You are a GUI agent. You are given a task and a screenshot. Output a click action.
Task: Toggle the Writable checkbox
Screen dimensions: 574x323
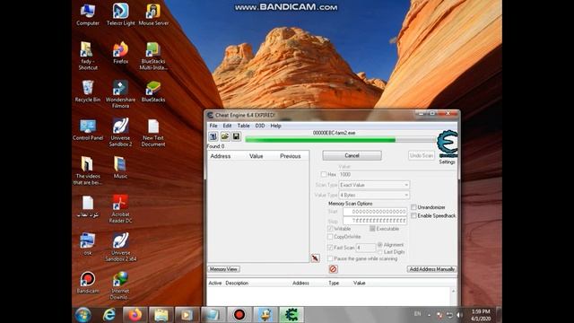[x=330, y=229]
